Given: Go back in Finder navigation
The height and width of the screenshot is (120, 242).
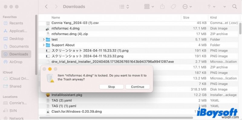Looking at the screenshot, I should pyautogui.click(x=46, y=7).
